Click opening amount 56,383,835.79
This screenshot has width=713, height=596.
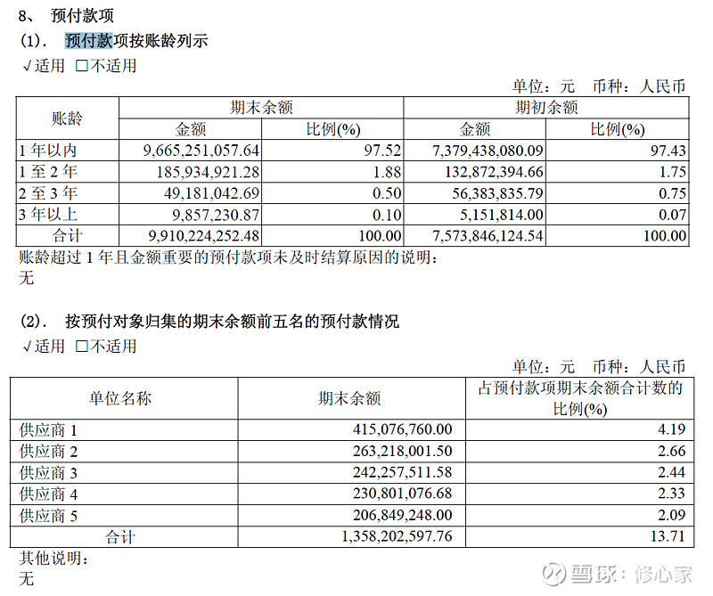point(497,193)
